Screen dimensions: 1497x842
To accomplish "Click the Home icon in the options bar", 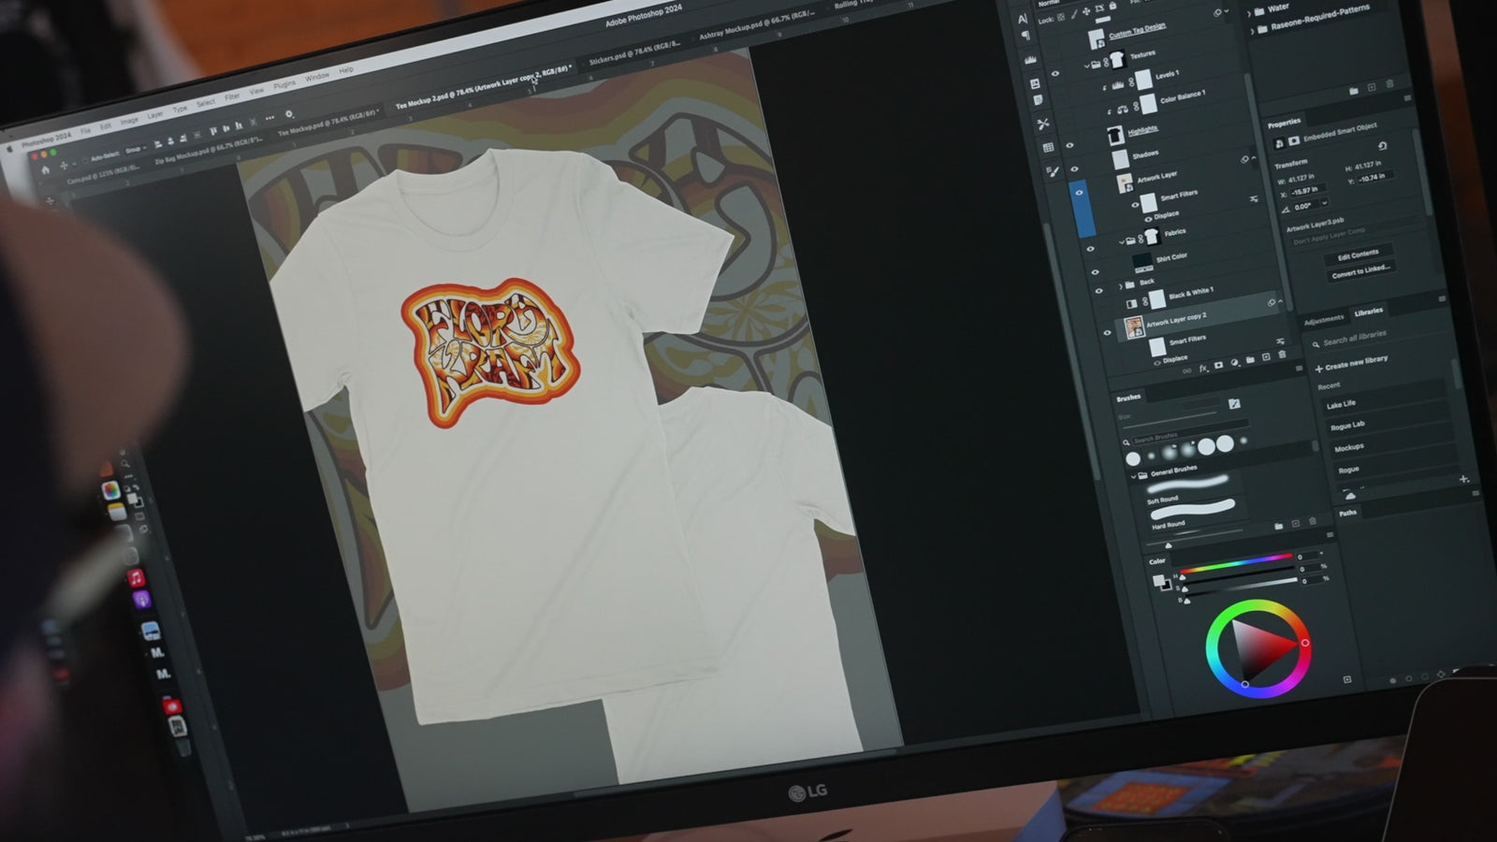I will tap(45, 169).
